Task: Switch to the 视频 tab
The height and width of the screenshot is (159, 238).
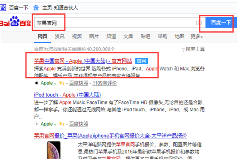Action: click(x=77, y=36)
